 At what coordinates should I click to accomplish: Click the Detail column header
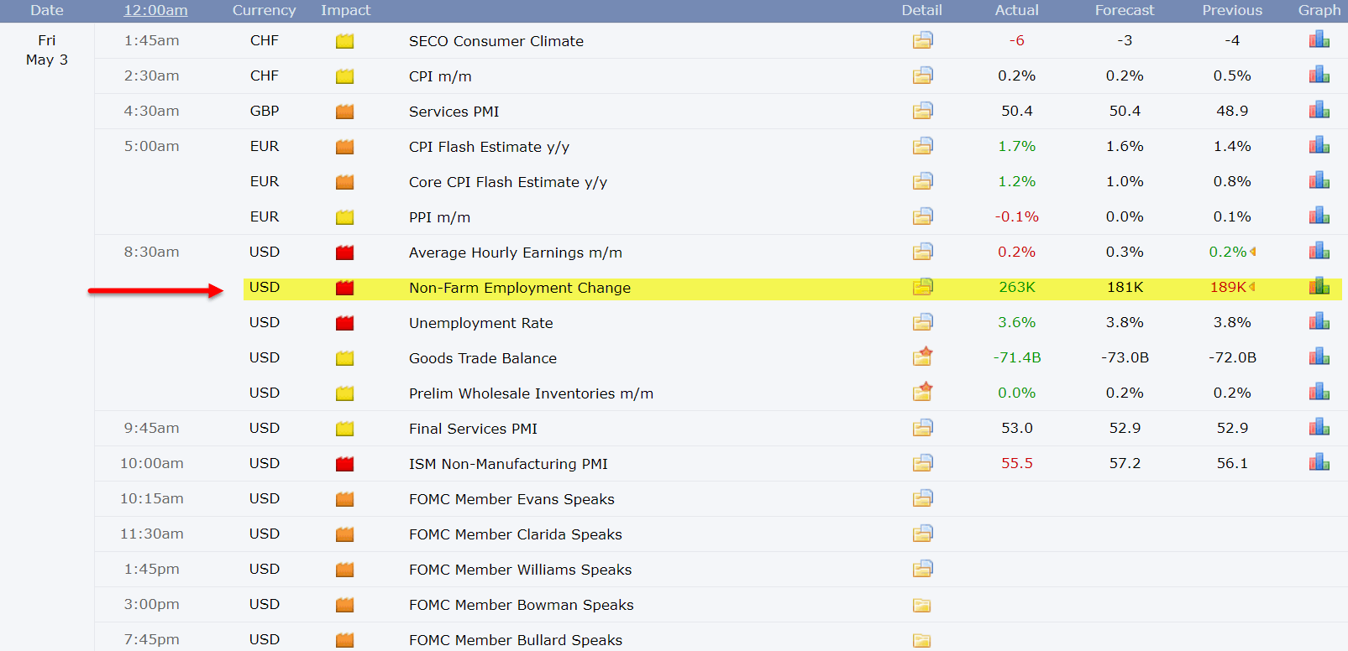click(922, 10)
